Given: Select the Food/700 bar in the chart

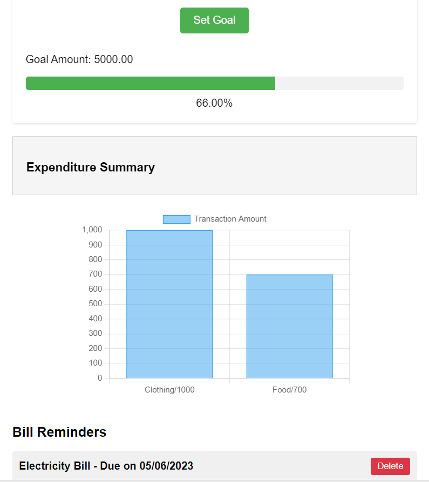Looking at the screenshot, I should click(x=290, y=323).
